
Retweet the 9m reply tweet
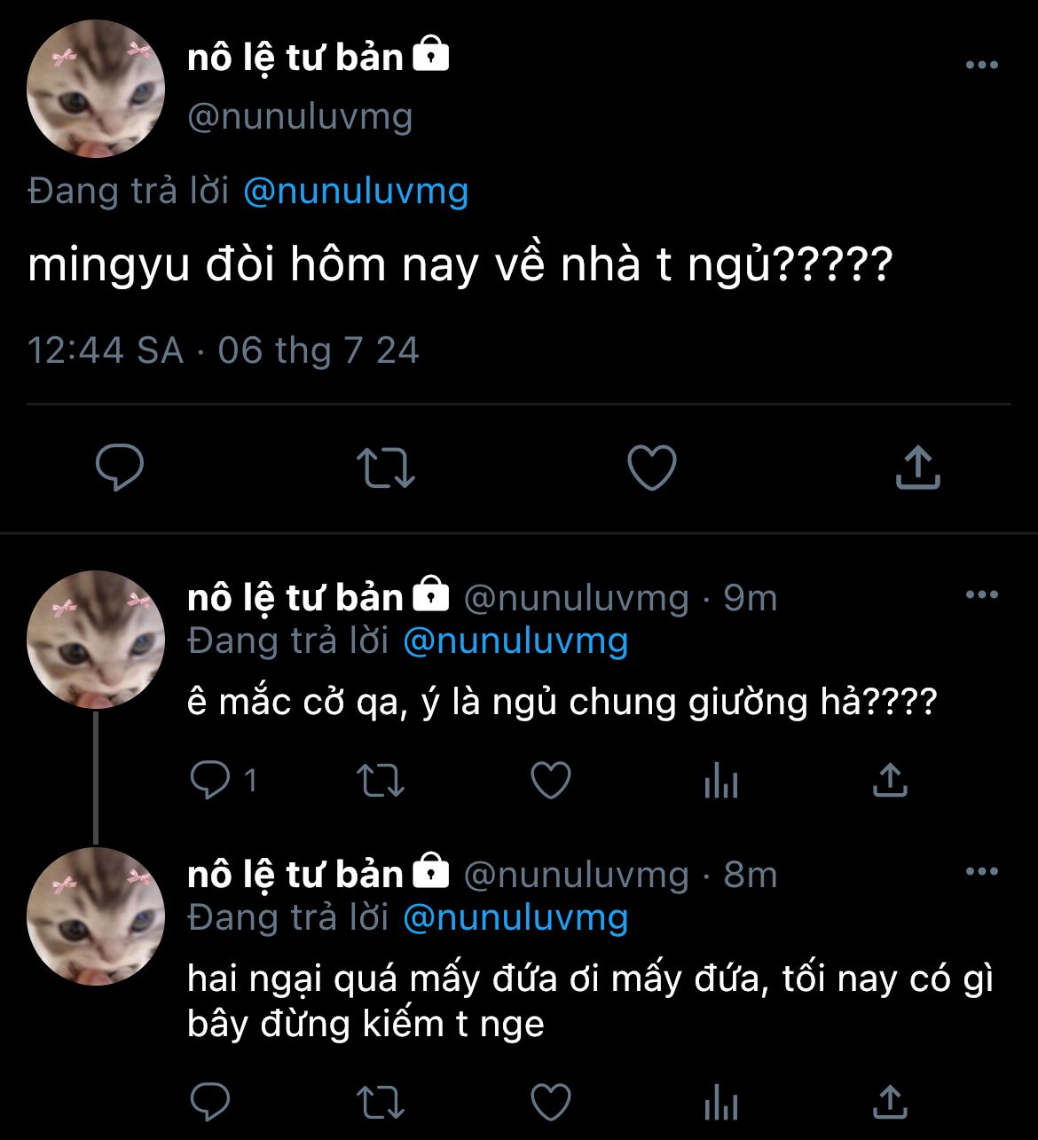point(381,781)
